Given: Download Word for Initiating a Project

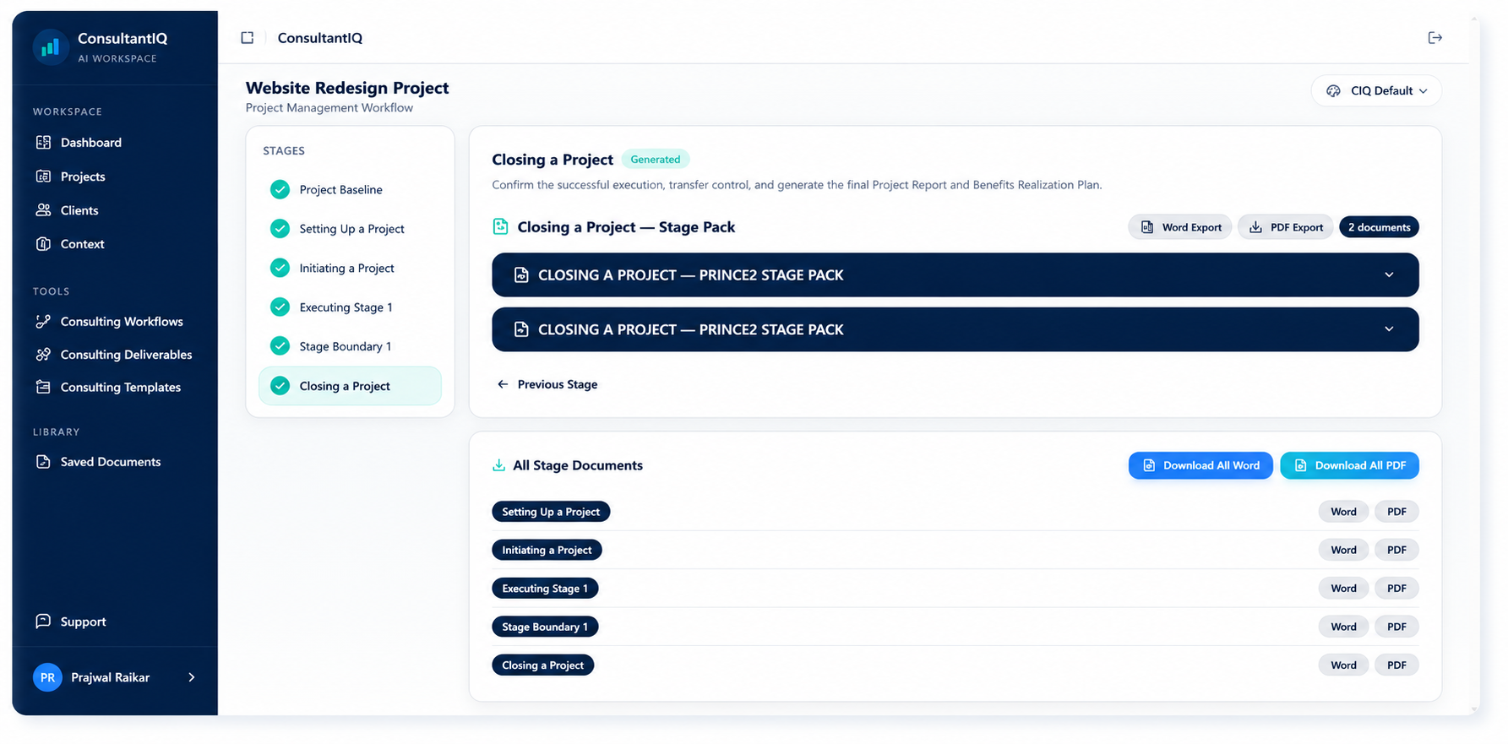Looking at the screenshot, I should tap(1343, 550).
